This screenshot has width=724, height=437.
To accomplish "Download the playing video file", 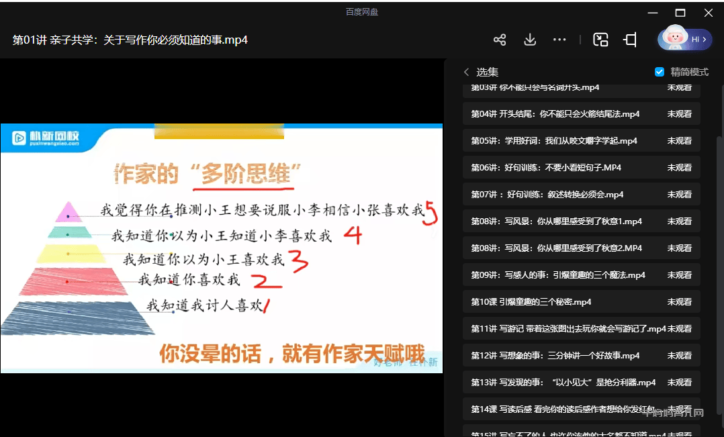I will (x=530, y=40).
